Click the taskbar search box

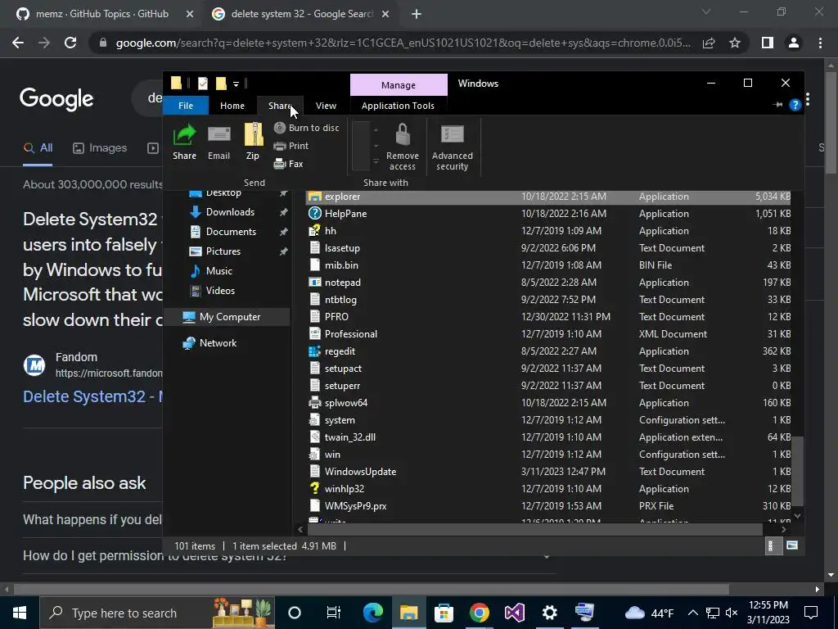tap(157, 613)
